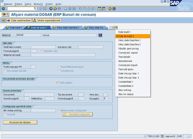Image resolution: width=193 pixels, height=139 pixels.
Task: Click the Nr.pagini field showing 0
Action: pos(106,99)
